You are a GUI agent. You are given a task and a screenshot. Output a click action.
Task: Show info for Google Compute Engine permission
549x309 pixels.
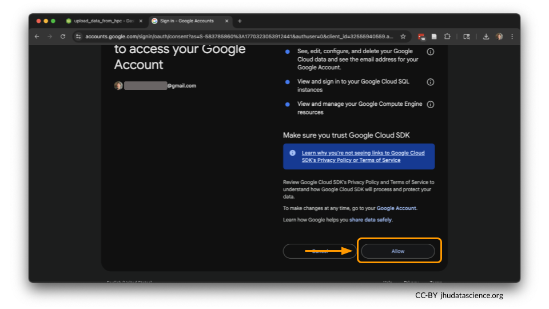(x=430, y=104)
